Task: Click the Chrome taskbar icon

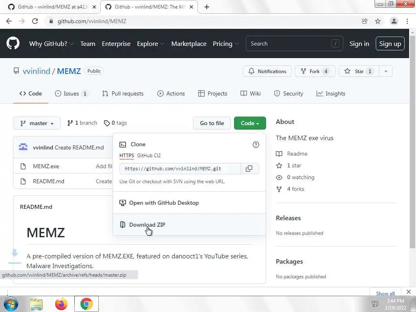Action: click(x=87, y=304)
